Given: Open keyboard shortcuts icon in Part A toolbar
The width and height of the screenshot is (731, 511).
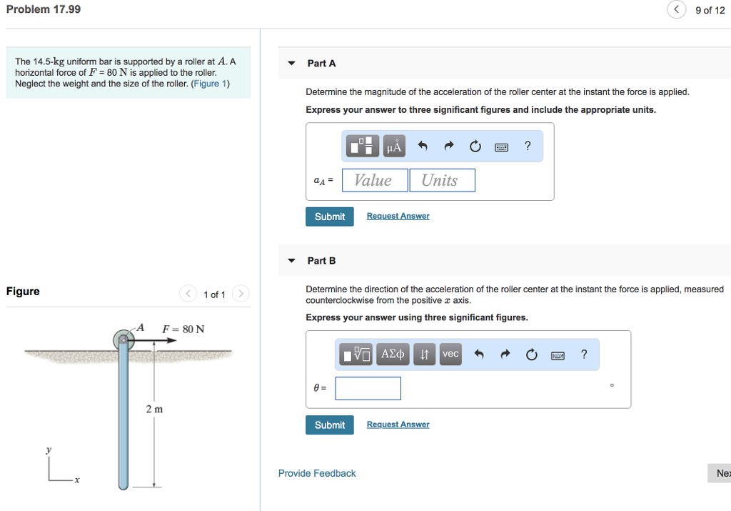Looking at the screenshot, I should click(x=501, y=147).
